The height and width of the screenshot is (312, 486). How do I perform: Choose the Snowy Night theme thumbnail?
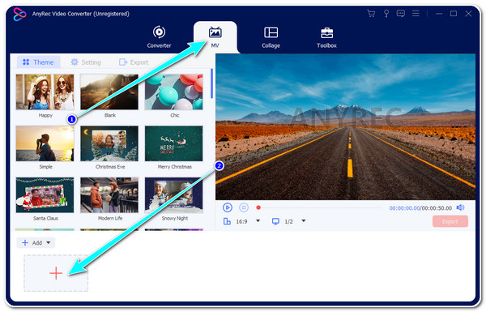174,194
